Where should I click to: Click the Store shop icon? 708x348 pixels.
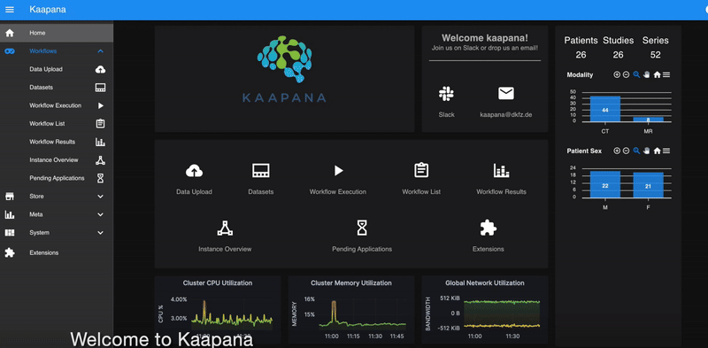[10, 197]
